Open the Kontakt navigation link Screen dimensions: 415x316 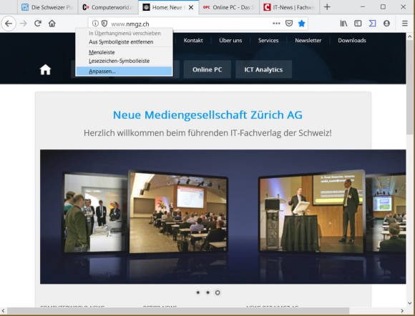pos(193,41)
